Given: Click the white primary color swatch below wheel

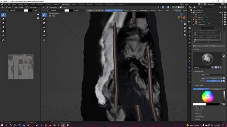Looking at the screenshot, I should pyautogui.click(x=199, y=104).
